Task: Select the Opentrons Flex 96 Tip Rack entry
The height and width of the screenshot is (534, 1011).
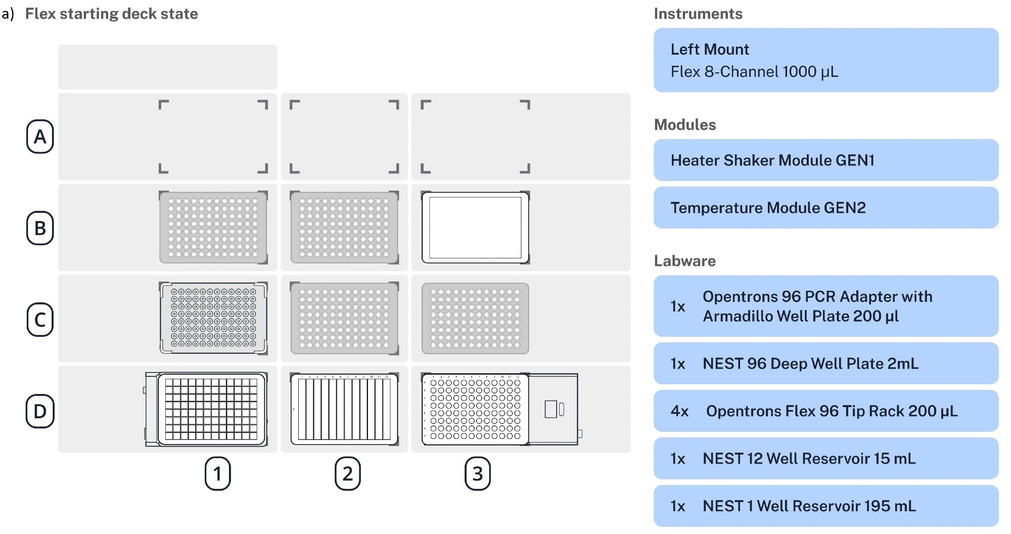Action: [825, 411]
